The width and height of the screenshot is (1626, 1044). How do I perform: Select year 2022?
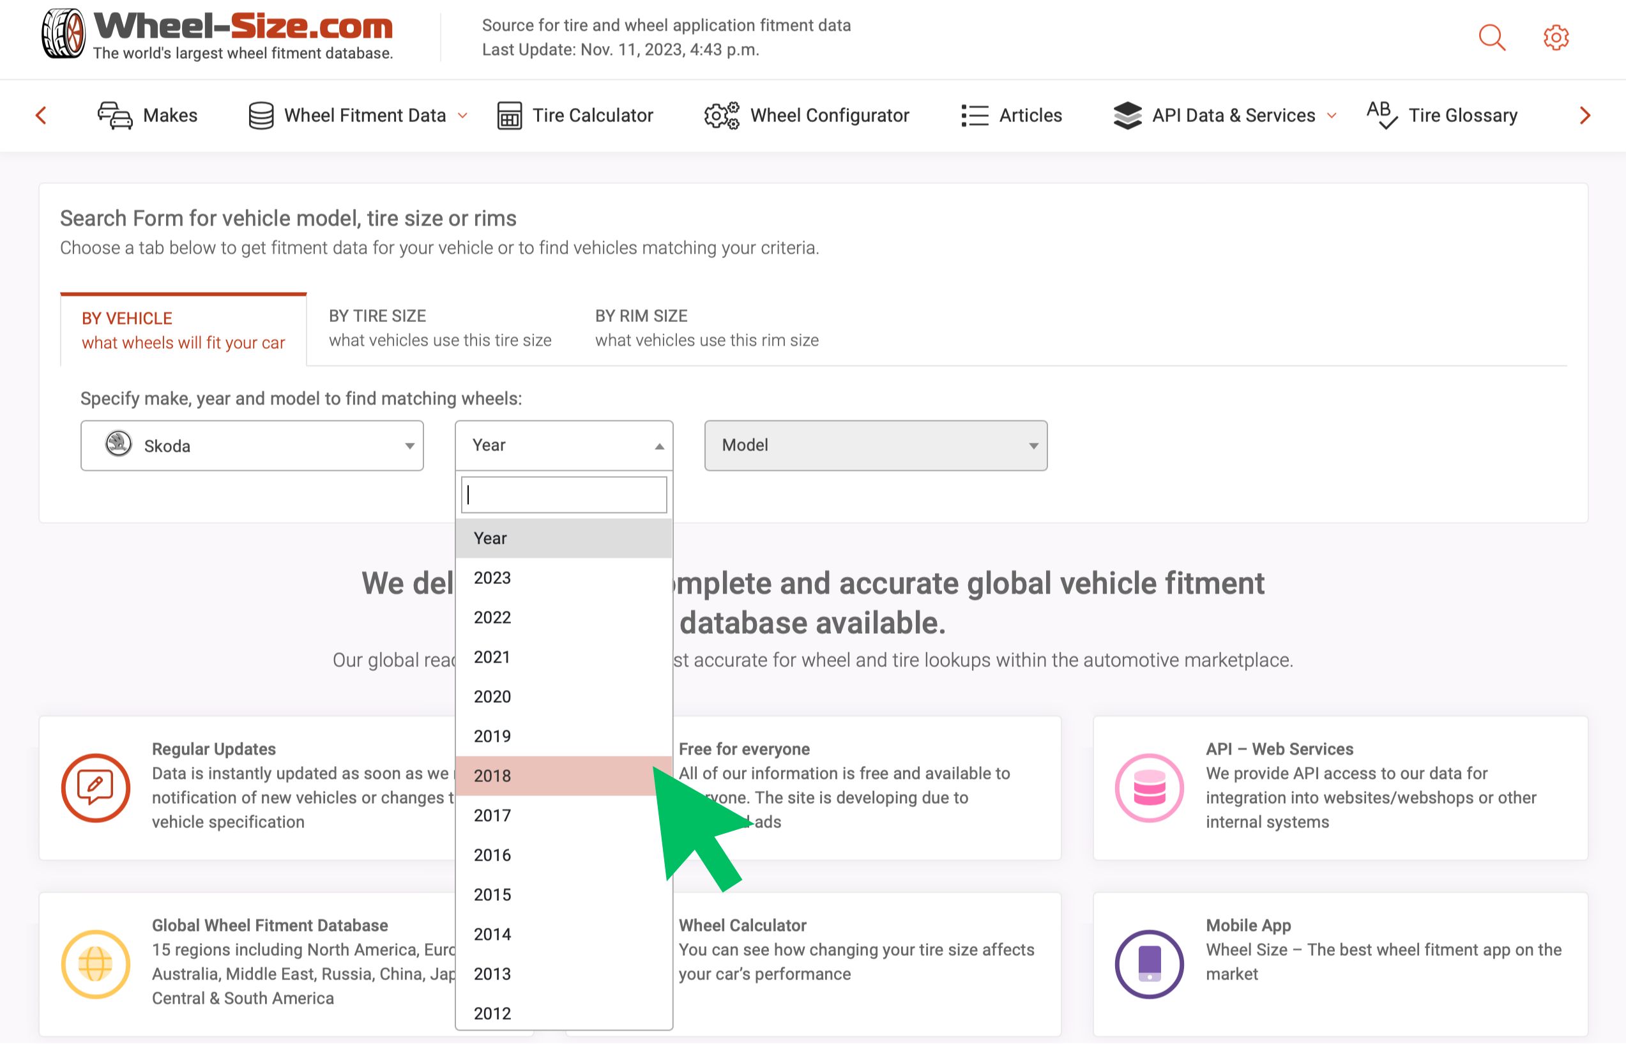point(564,618)
